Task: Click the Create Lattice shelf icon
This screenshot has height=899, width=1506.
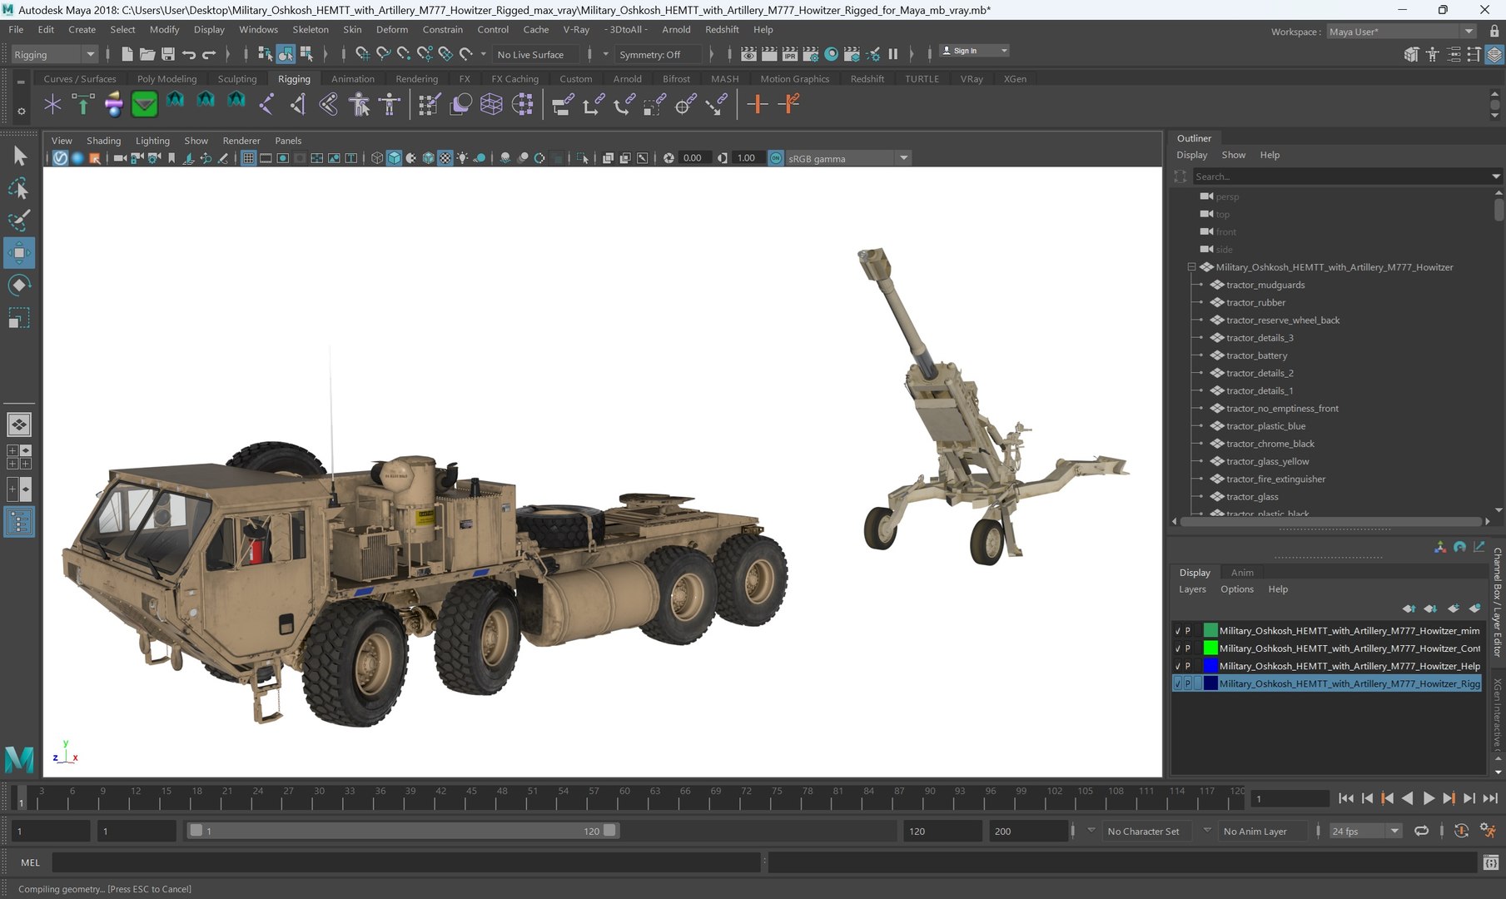Action: tap(491, 104)
